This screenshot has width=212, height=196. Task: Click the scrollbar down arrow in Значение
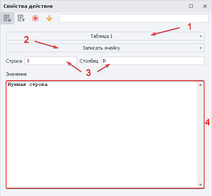click(200, 185)
